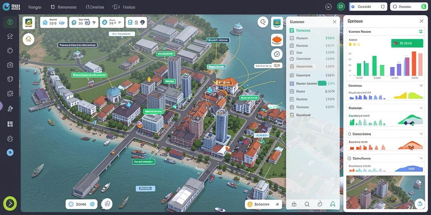
Task: Open the round timer tab at list panel bottom
Action: tap(320, 204)
